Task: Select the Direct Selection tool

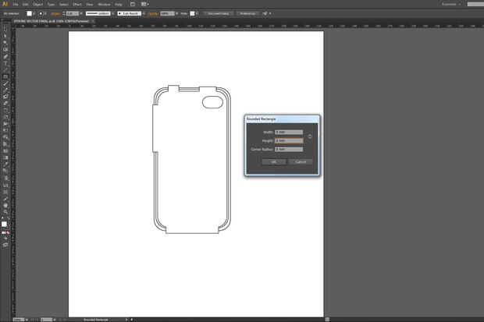Action: pos(5,37)
